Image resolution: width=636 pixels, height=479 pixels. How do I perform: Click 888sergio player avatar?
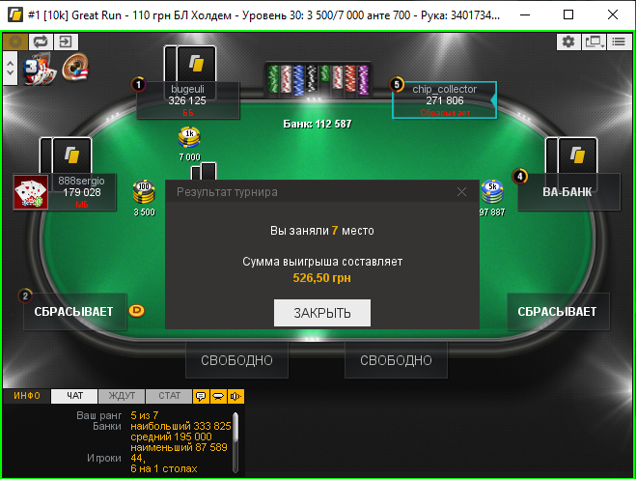tap(31, 192)
